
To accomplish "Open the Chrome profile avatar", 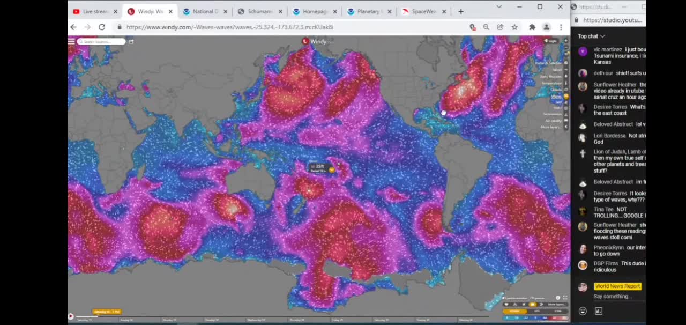I will pyautogui.click(x=546, y=27).
